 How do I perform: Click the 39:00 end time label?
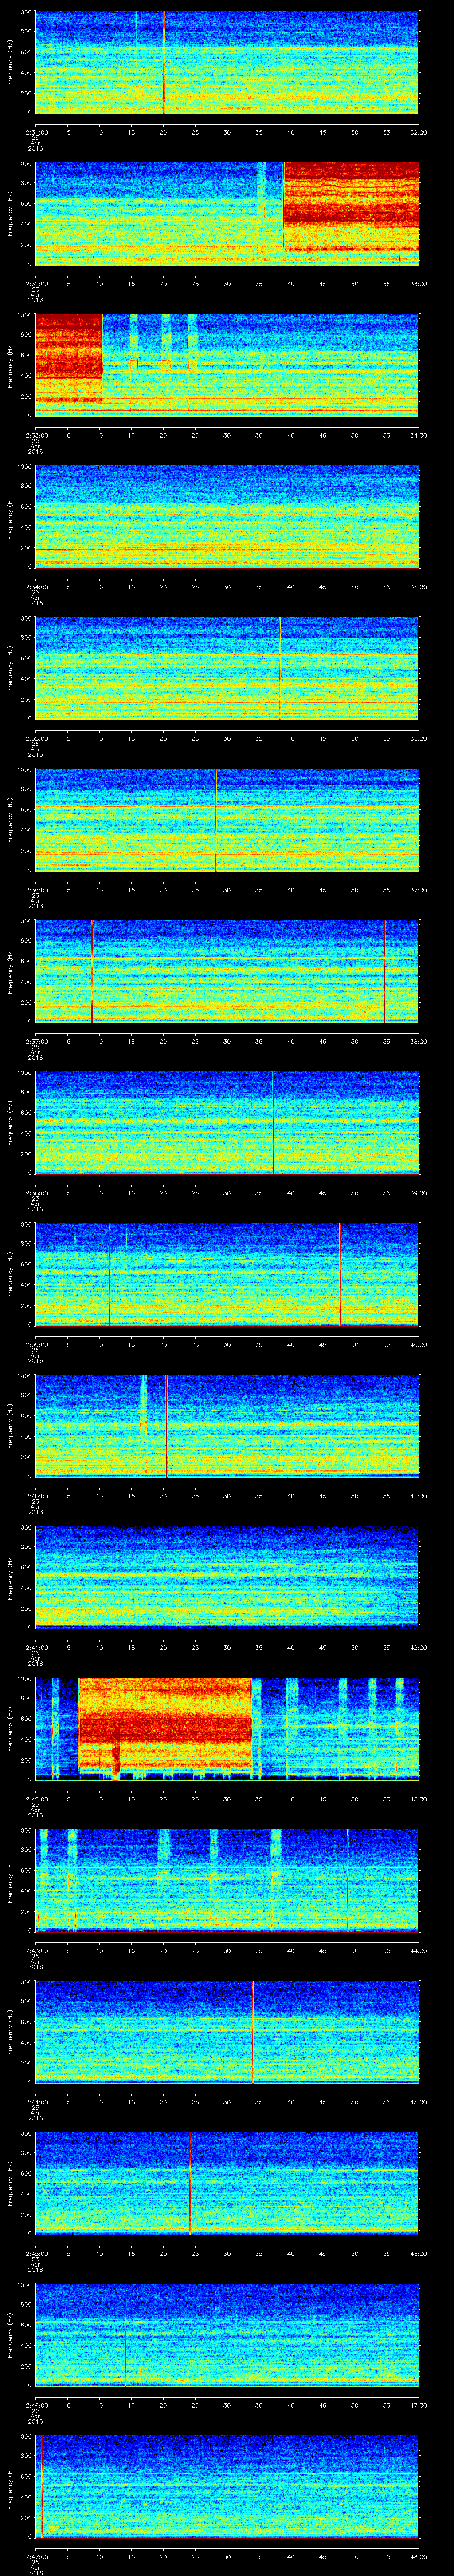coord(418,1193)
